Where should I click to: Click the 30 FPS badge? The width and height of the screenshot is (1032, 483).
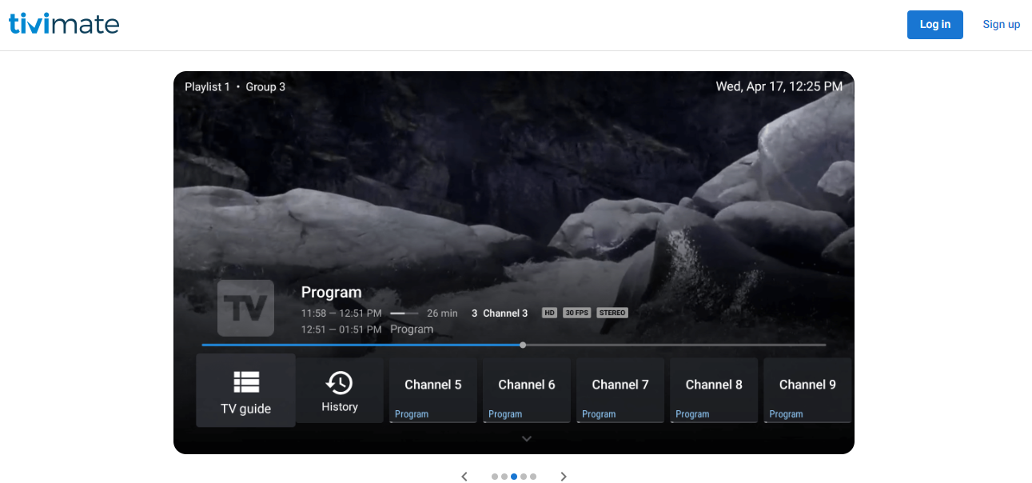tap(576, 313)
